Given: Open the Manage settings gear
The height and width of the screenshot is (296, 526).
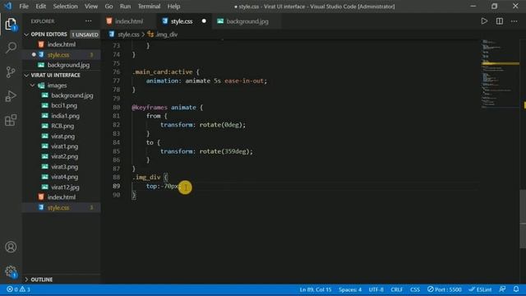Looking at the screenshot, I should 11,271.
